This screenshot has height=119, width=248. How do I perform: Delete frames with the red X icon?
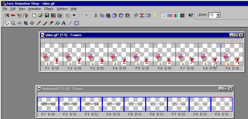click(142, 15)
